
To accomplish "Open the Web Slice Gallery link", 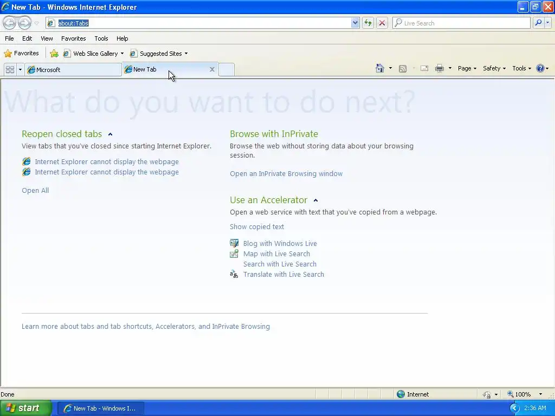I will [91, 54].
